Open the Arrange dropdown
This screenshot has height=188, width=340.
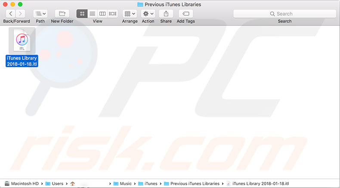tap(130, 14)
